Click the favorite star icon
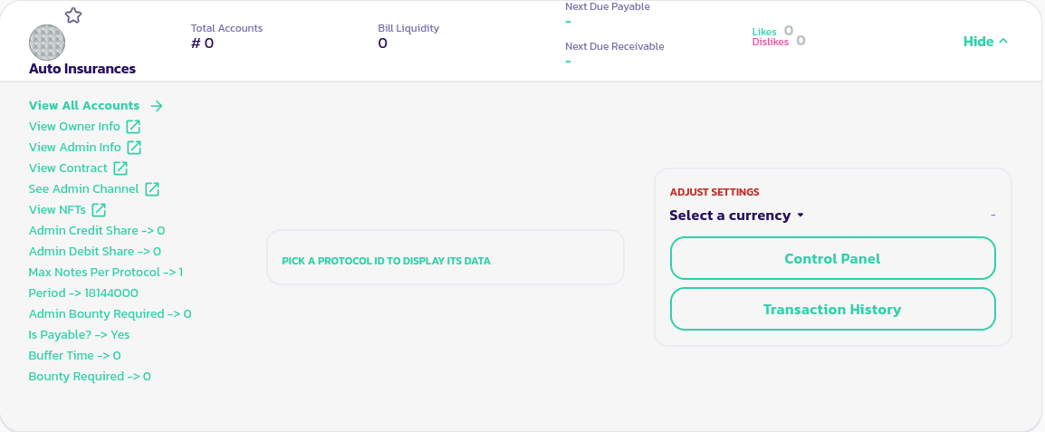 73,15
